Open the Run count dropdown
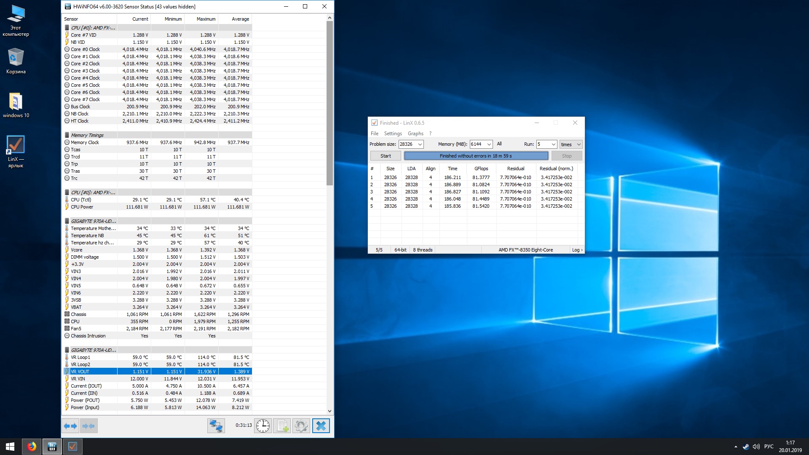The width and height of the screenshot is (809, 455). tap(553, 145)
